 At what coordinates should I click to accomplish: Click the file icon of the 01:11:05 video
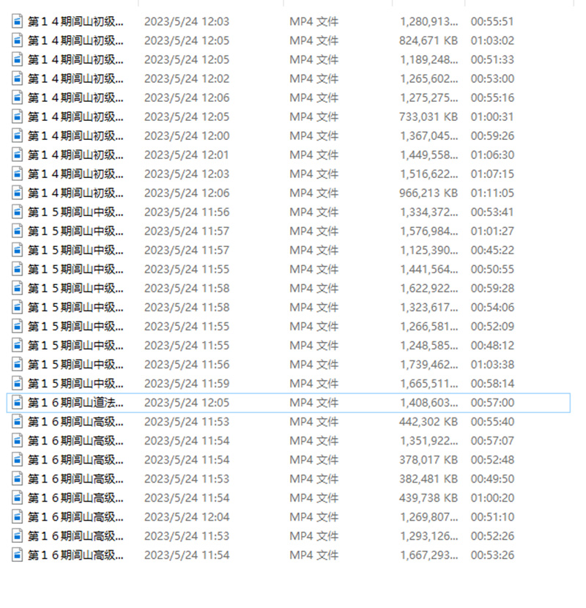[x=17, y=193]
